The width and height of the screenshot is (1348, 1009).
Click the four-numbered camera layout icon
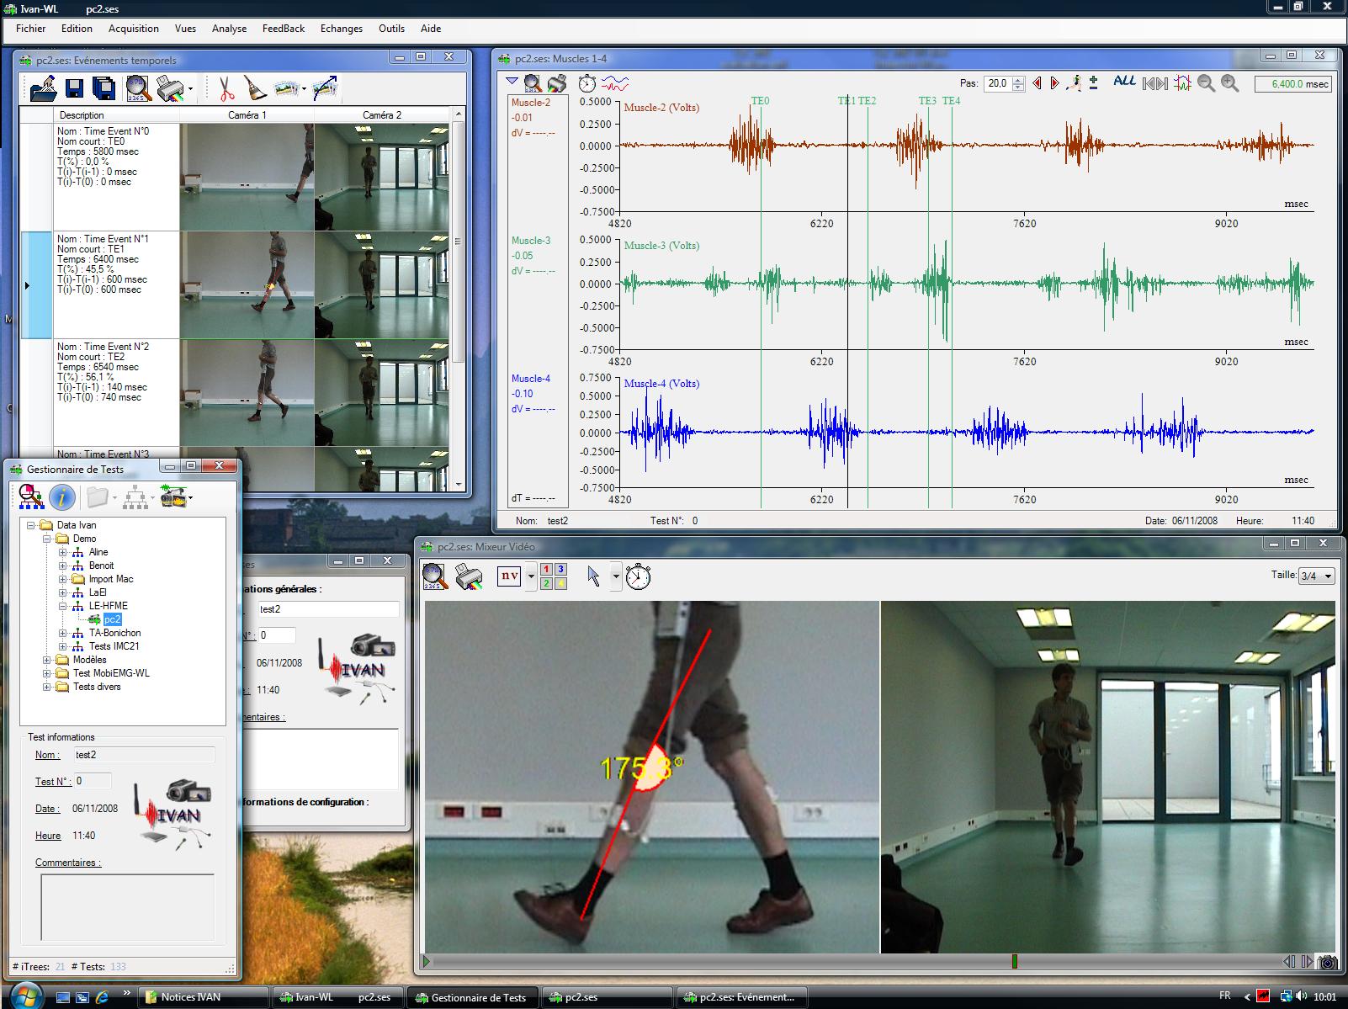click(554, 576)
